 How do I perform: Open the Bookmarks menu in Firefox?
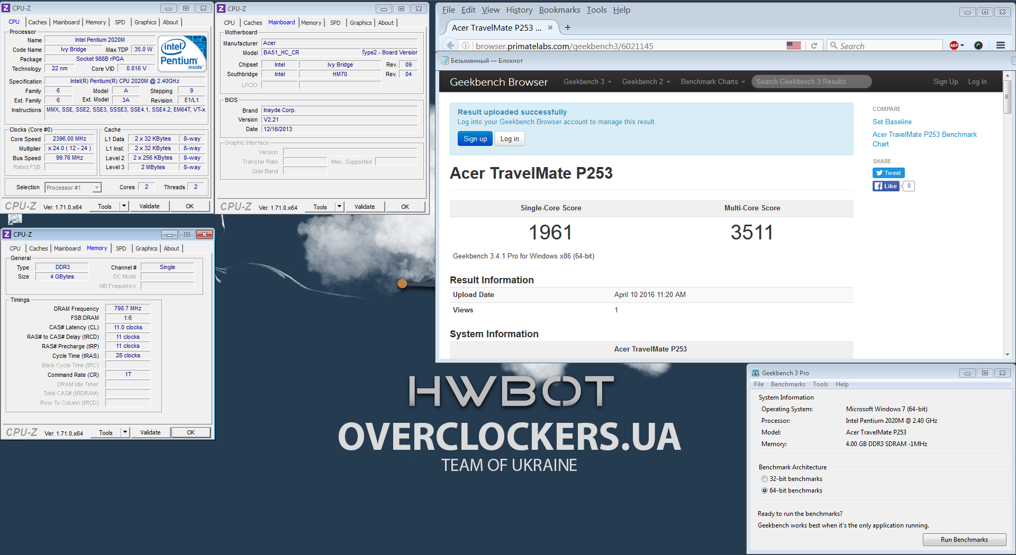pyautogui.click(x=559, y=10)
